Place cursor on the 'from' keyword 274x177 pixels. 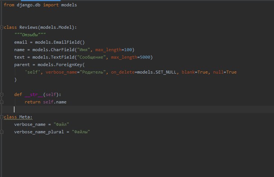coord(9,5)
